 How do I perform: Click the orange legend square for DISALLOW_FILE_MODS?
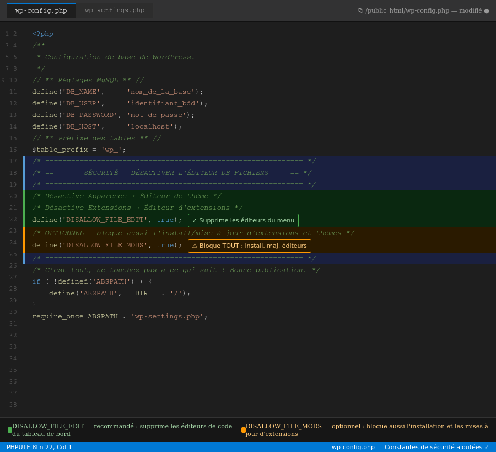(244, 430)
